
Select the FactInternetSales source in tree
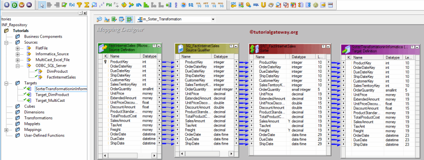[x=61, y=77]
